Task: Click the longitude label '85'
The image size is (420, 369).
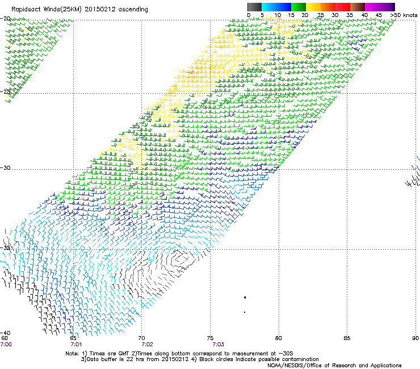Action: pos(347,338)
